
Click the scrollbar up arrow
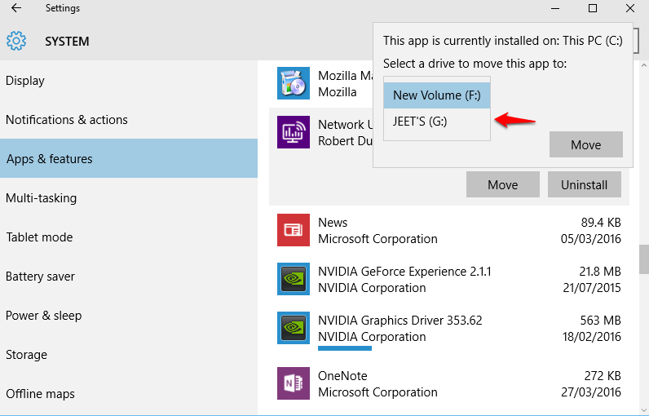pos(643,65)
